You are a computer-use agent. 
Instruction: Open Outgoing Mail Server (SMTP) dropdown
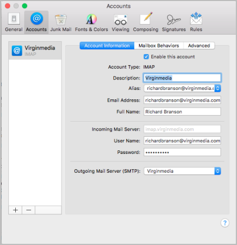point(182,171)
